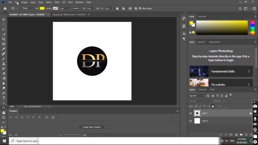
Task: Click the yellow foreground color in toolbox
Action: tap(2, 130)
